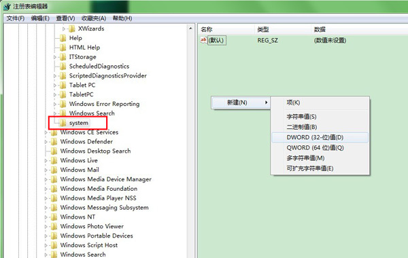408x258 pixels.
Task: Click the 新建(N) context menu item
Action: click(241, 103)
